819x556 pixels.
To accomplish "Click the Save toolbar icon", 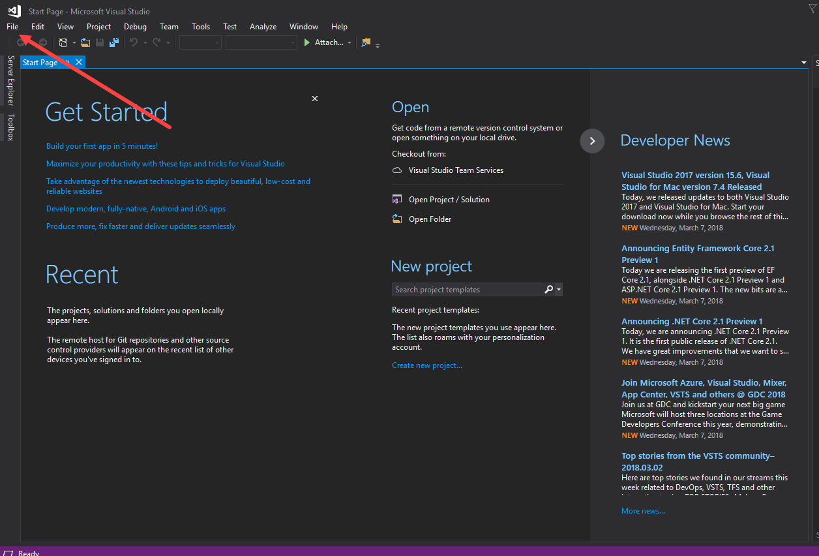I will click(100, 42).
